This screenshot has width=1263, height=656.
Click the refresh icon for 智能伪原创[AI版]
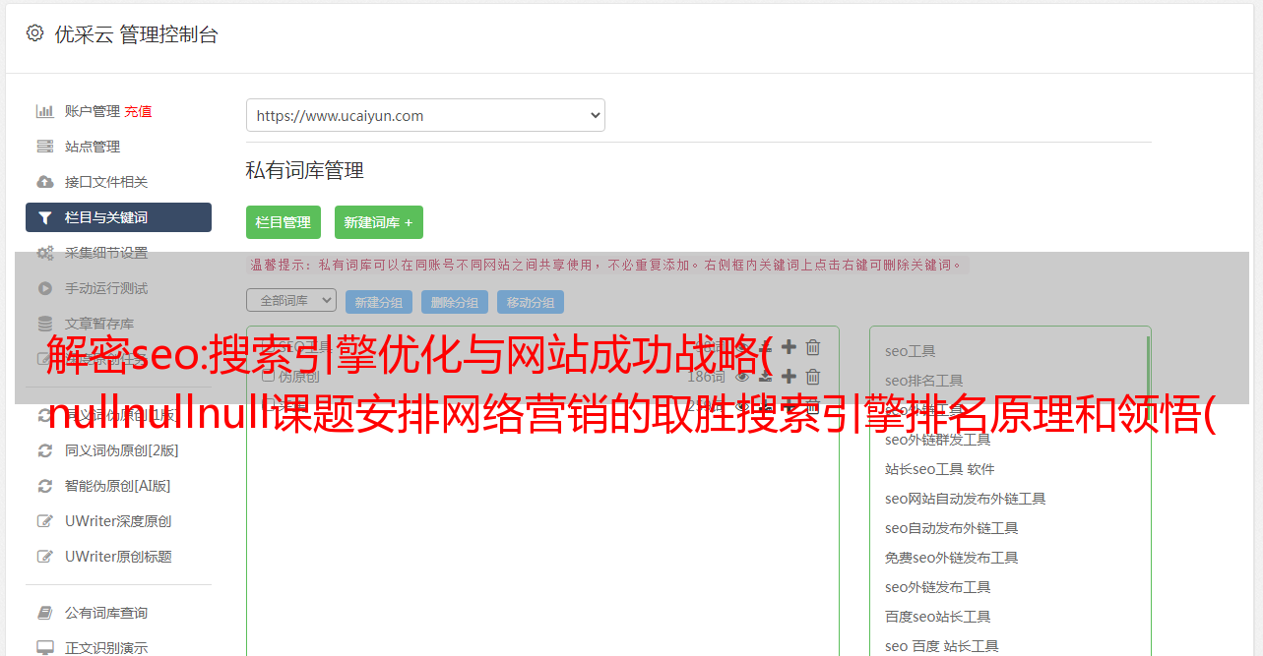point(44,486)
